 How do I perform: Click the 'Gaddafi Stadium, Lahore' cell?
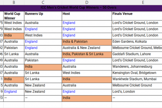pyautogui.click(x=137, y=55)
